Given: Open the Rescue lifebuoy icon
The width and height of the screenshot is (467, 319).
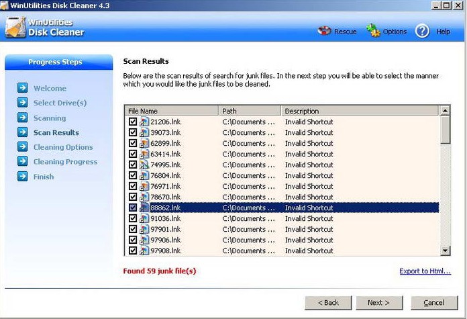Looking at the screenshot, I should (x=324, y=31).
